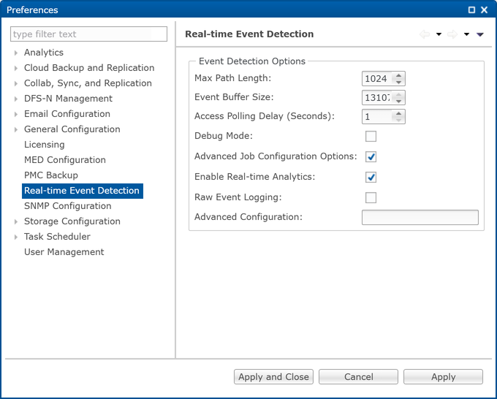Open the MED Configuration page

pos(65,160)
